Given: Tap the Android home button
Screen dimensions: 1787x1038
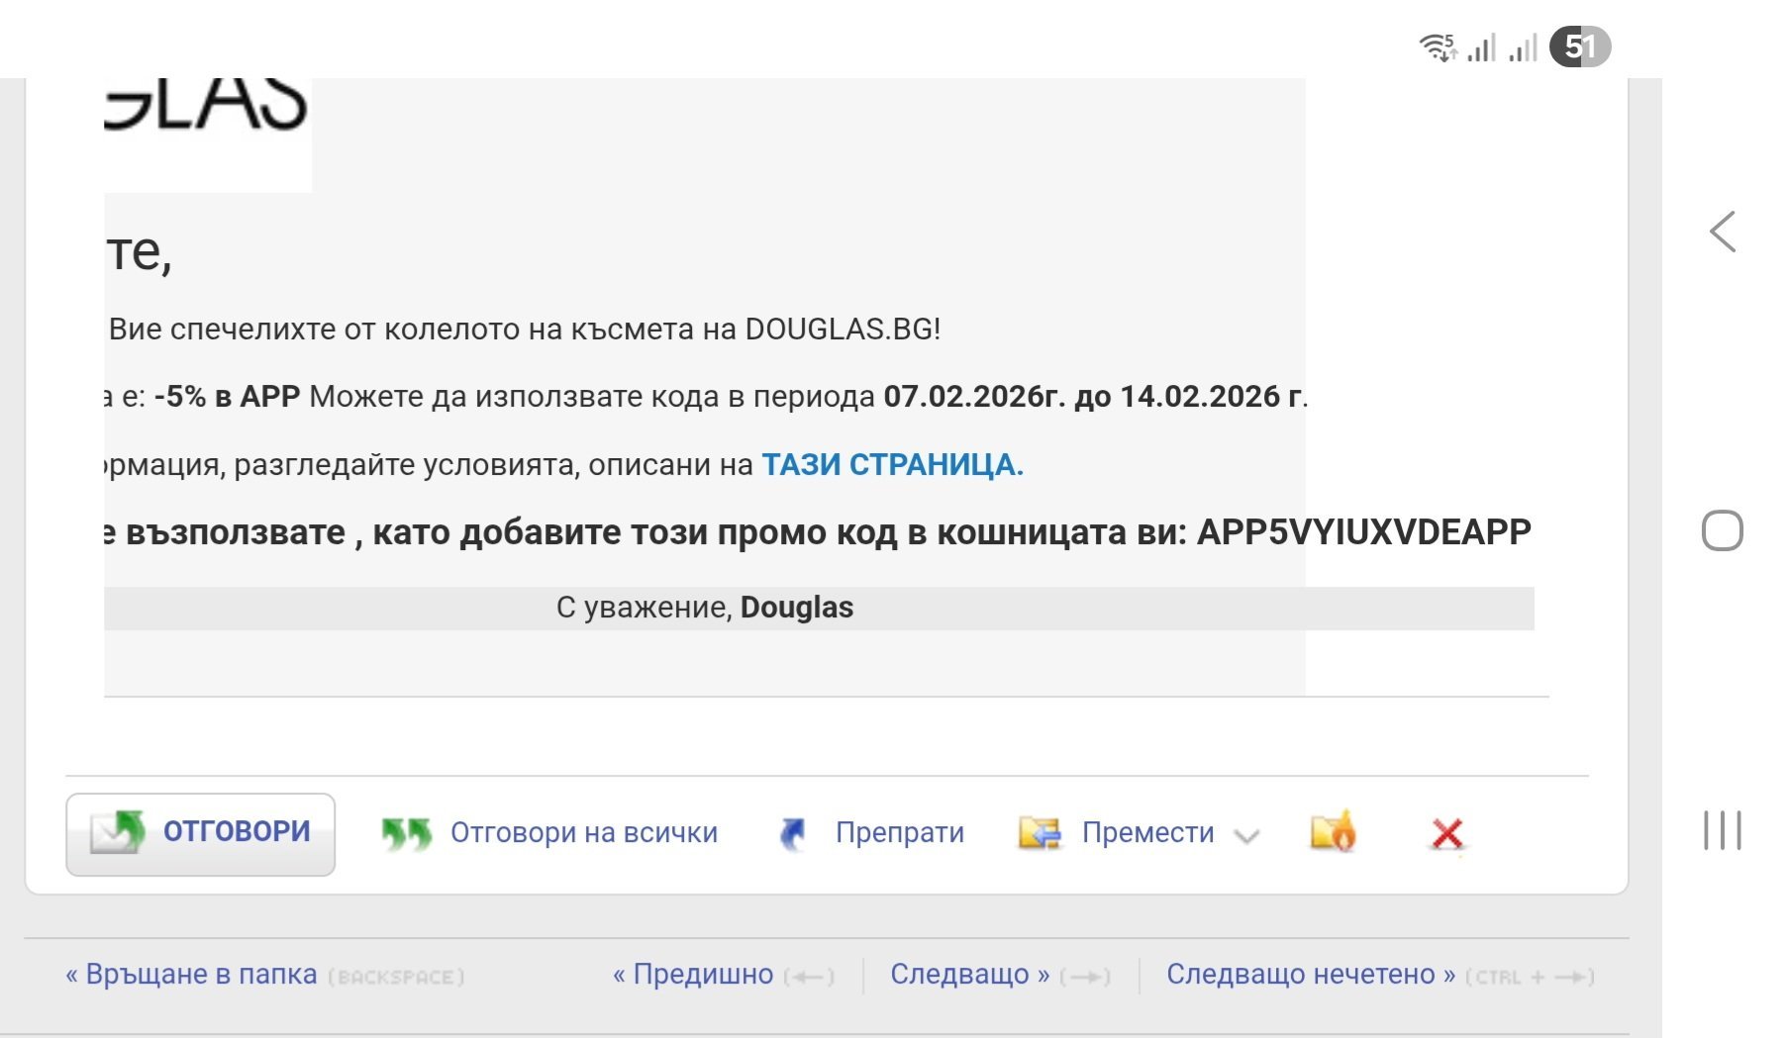Looking at the screenshot, I should (1722, 530).
